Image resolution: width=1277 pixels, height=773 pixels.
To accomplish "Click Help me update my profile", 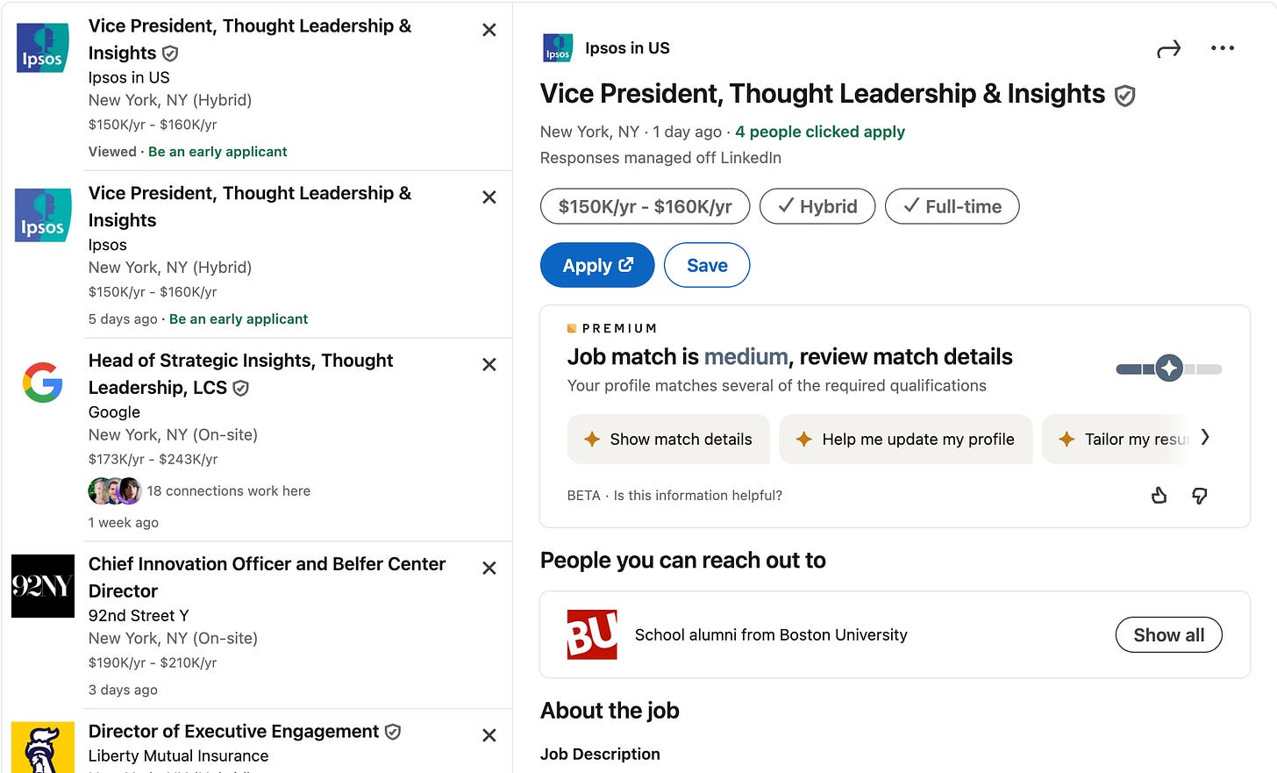I will [905, 439].
